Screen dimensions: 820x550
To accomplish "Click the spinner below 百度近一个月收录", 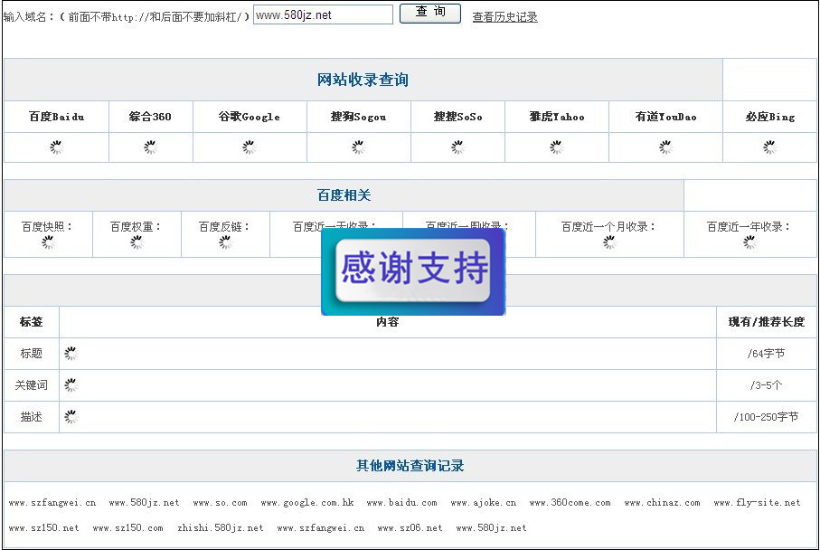I will [x=609, y=242].
